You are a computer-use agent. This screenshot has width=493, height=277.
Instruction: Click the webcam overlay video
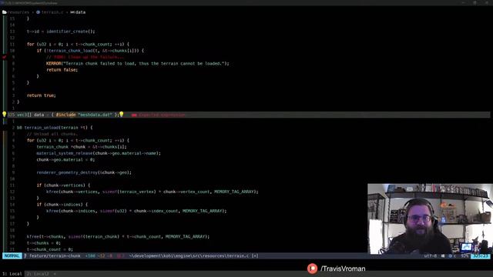point(430,219)
